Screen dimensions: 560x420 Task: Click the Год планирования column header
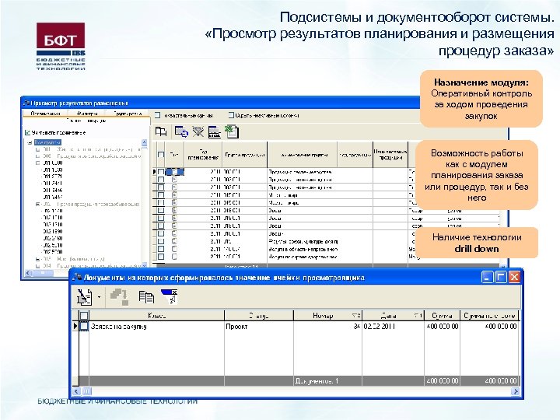pos(203,155)
